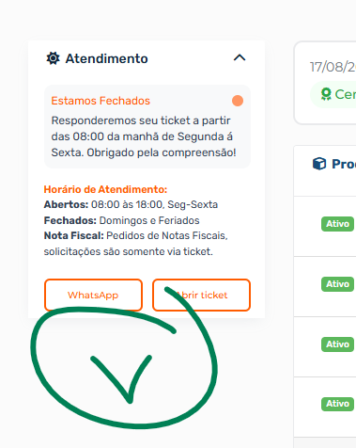
Task: Click the green certificate ribbon icon
Action: [326, 94]
